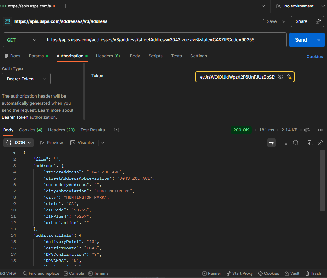Open response history clock icon
The image size is (327, 278).
(116, 130)
